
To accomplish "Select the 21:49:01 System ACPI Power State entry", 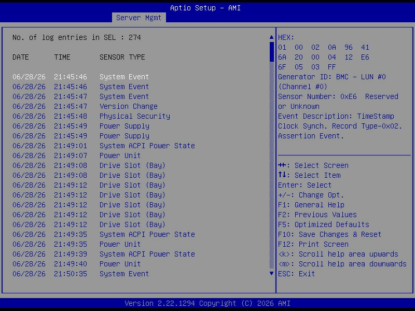I will [x=103, y=146].
